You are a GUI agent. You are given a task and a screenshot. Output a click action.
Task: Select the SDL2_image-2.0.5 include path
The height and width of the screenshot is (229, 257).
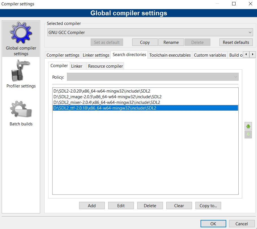[x=107, y=97]
